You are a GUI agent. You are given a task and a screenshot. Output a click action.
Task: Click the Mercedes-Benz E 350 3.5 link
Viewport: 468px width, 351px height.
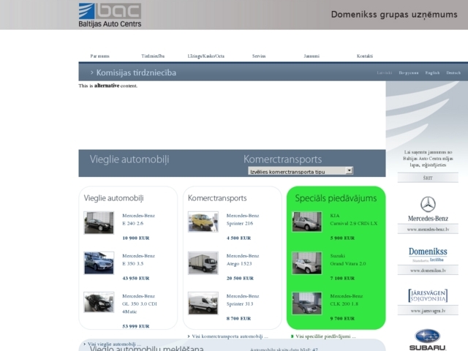(x=138, y=260)
